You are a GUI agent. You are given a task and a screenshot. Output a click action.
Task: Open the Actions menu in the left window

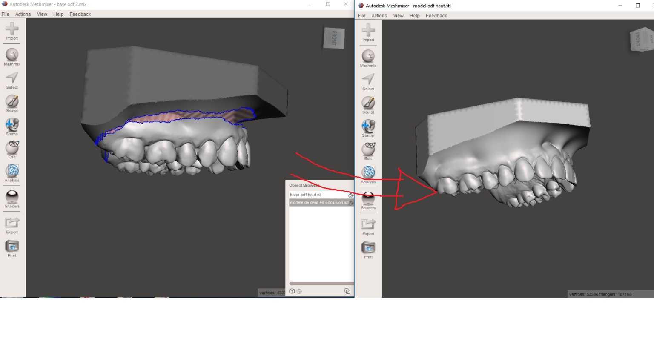click(x=23, y=14)
